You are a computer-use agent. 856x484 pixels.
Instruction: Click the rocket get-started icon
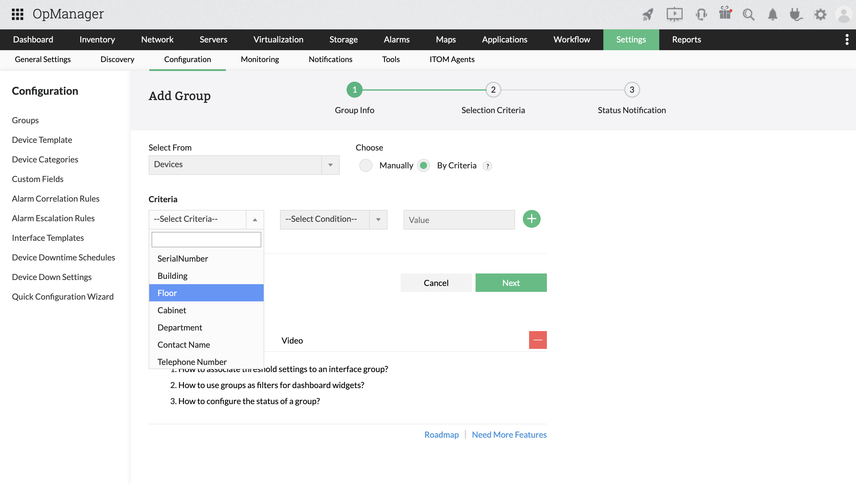tap(648, 14)
